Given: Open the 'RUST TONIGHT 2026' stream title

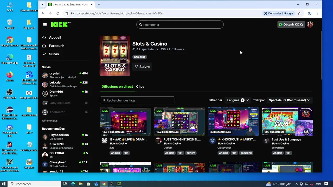Looking at the screenshot, I should [x=182, y=139].
